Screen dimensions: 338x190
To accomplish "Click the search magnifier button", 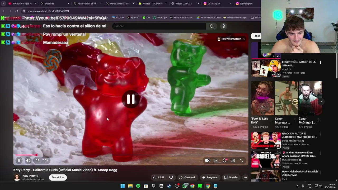I will (x=212, y=26).
